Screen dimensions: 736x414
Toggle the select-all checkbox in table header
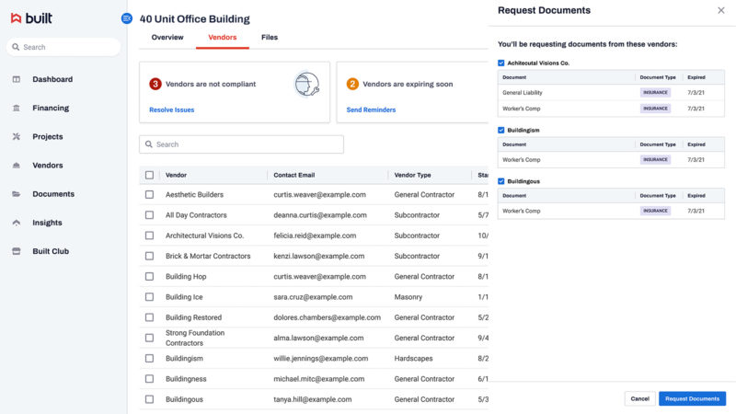point(149,175)
